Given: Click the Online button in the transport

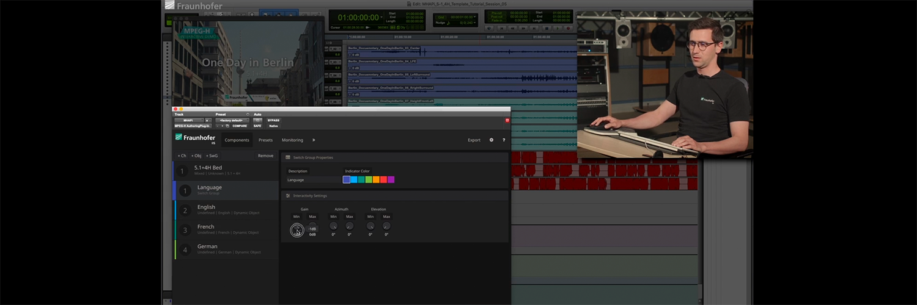Looking at the screenshot, I should click(x=489, y=28).
